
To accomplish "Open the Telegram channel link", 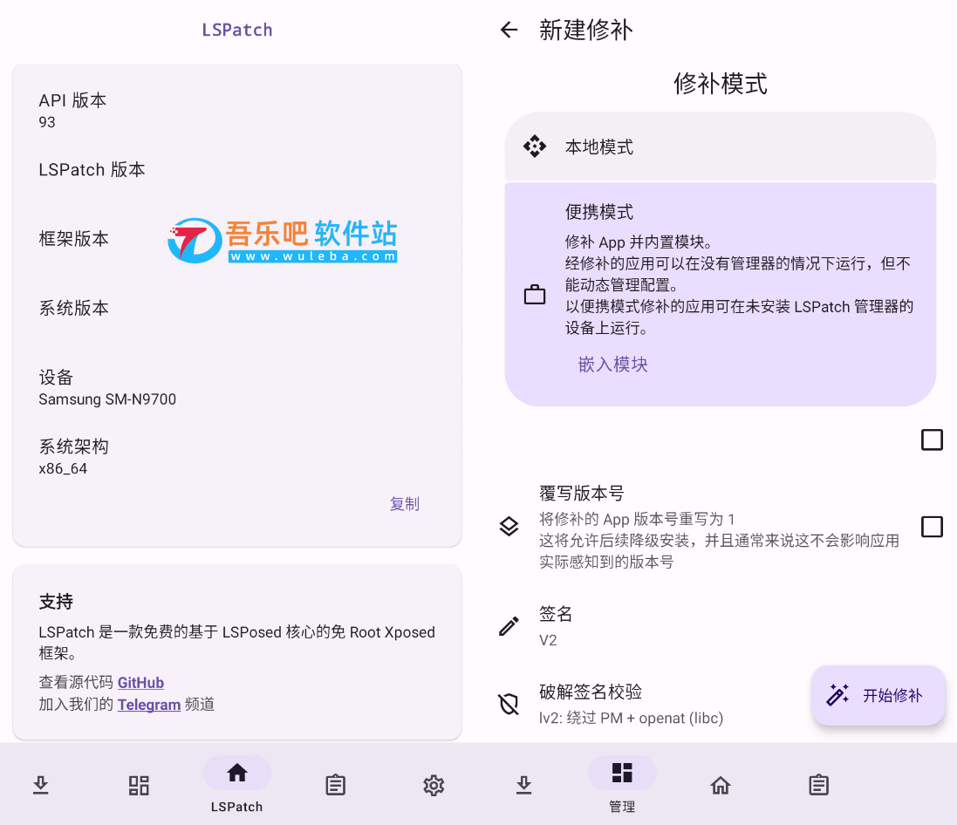I will coord(149,704).
